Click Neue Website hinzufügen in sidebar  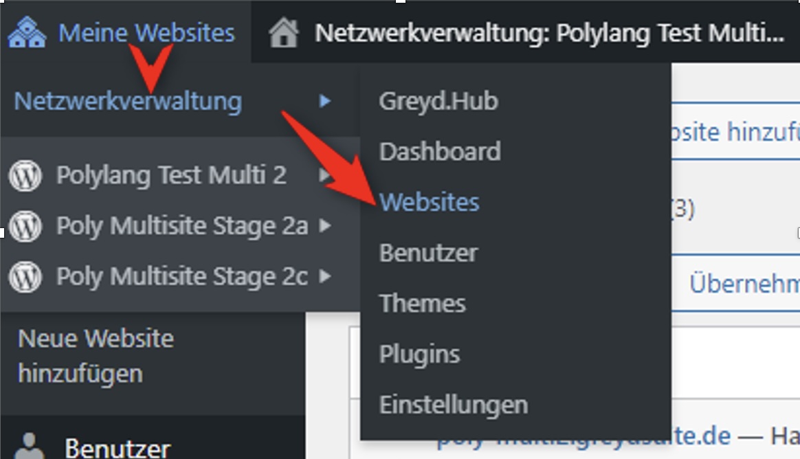96,356
